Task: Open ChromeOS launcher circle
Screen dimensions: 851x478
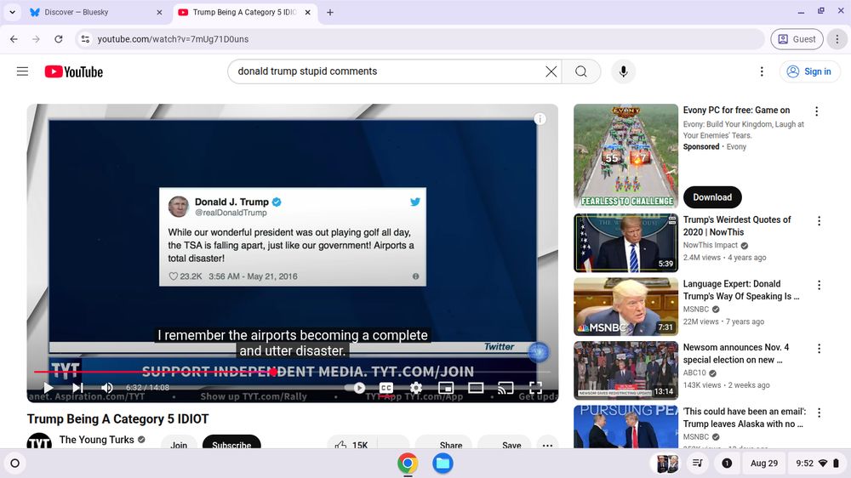Action: tap(15, 464)
